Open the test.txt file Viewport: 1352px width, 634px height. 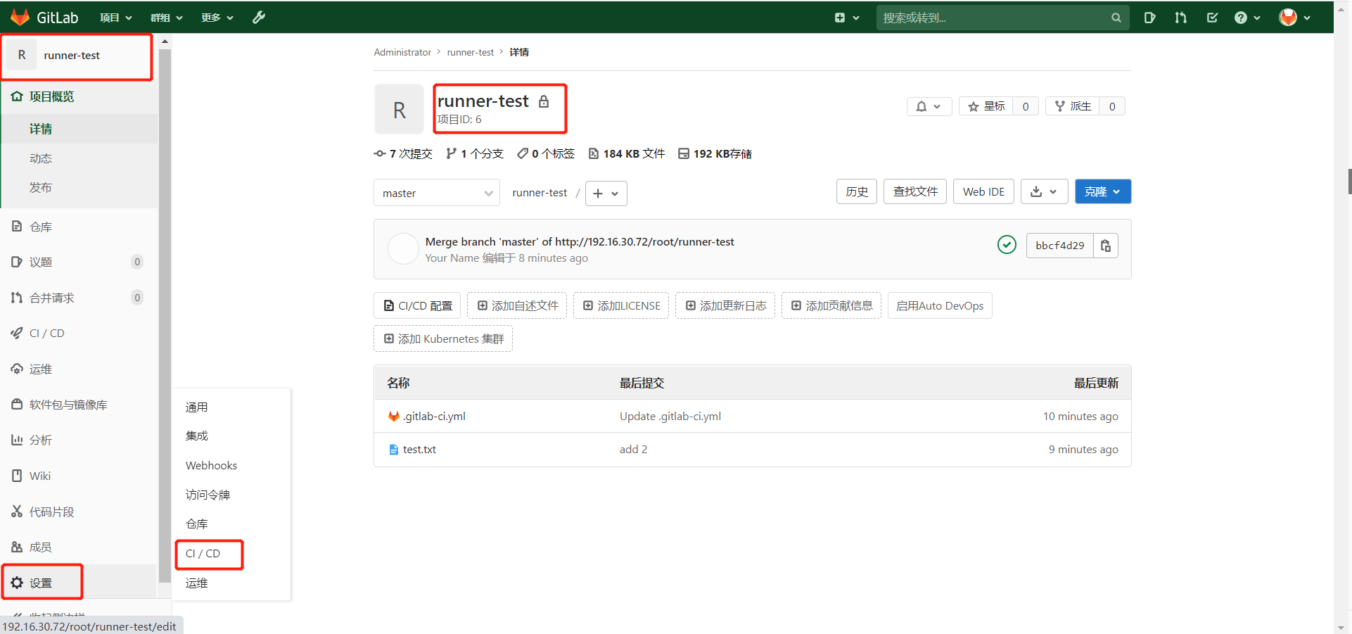[419, 449]
